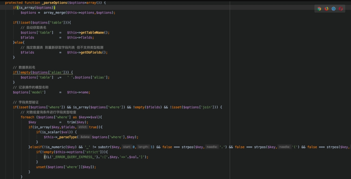The image size is (351, 179).
Task: Open the page in Opera browser
Action: click(x=341, y=9)
